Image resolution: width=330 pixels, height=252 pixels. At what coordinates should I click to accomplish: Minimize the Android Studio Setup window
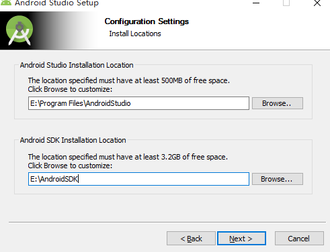(x=256, y=3)
